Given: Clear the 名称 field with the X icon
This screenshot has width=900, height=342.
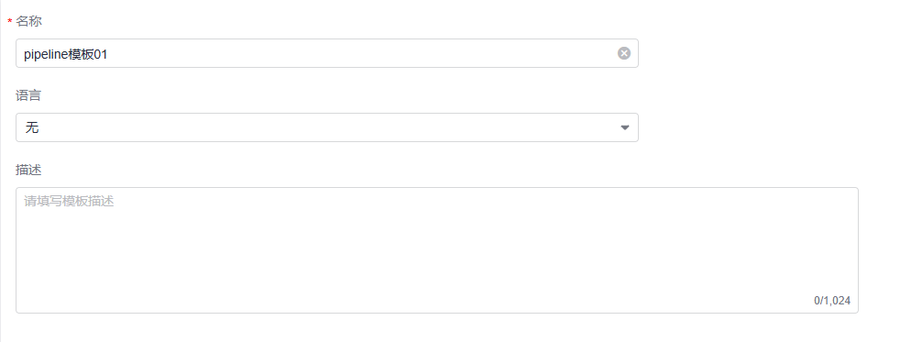Looking at the screenshot, I should pos(624,53).
